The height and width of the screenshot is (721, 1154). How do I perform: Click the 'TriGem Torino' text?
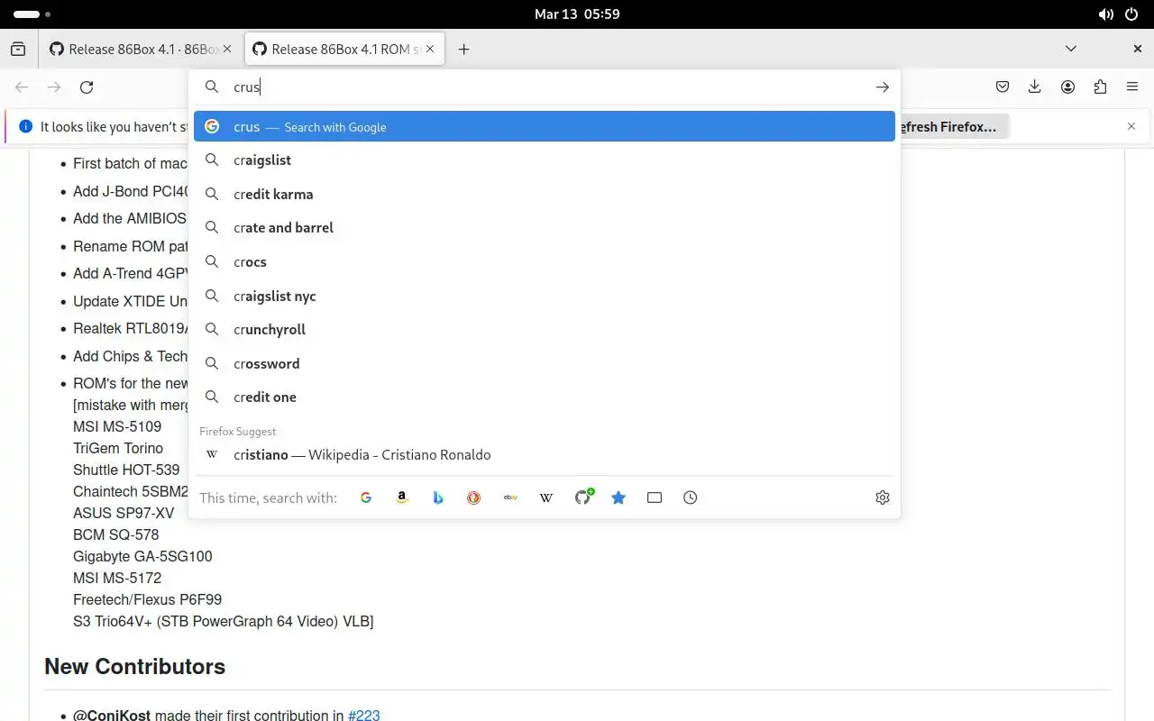pyautogui.click(x=118, y=448)
